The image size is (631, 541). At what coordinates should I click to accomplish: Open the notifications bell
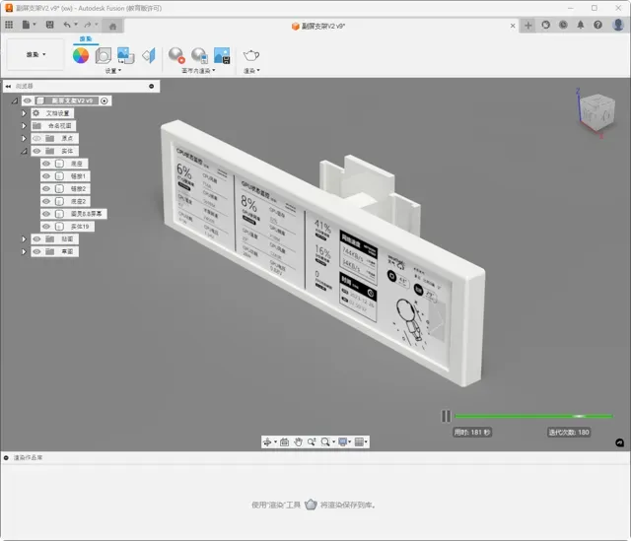point(581,25)
